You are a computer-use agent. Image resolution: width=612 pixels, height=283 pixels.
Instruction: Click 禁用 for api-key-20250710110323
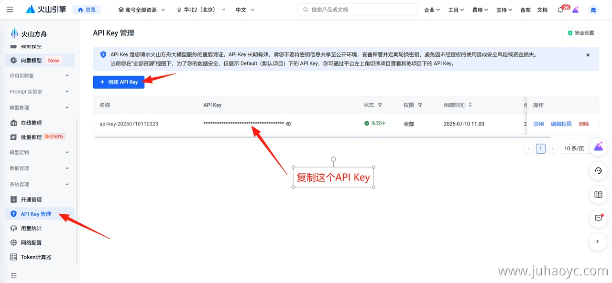pyautogui.click(x=538, y=124)
